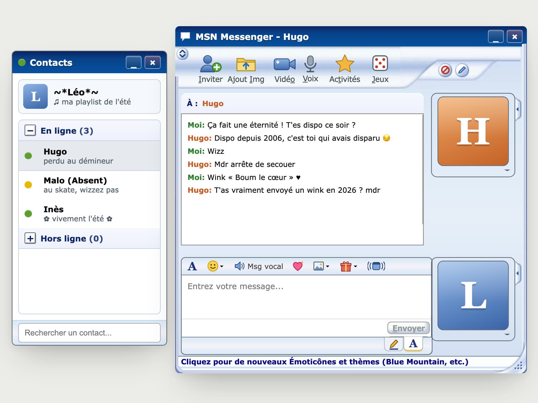Close the MSN Messenger chat window

click(515, 37)
